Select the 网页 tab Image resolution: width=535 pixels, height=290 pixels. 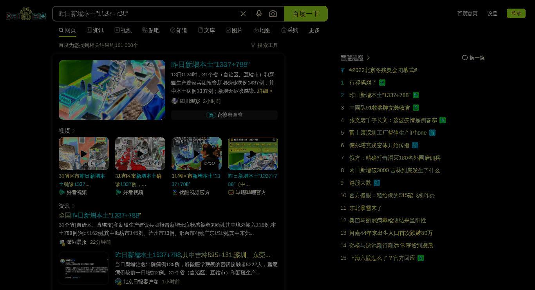point(67,30)
